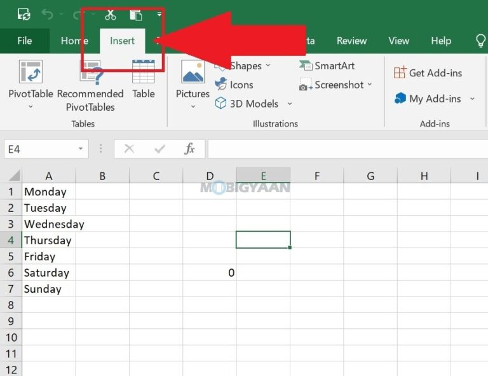Image resolution: width=488 pixels, height=376 pixels.
Task: Click the Save icon in quick access toolbar
Action: 24,14
